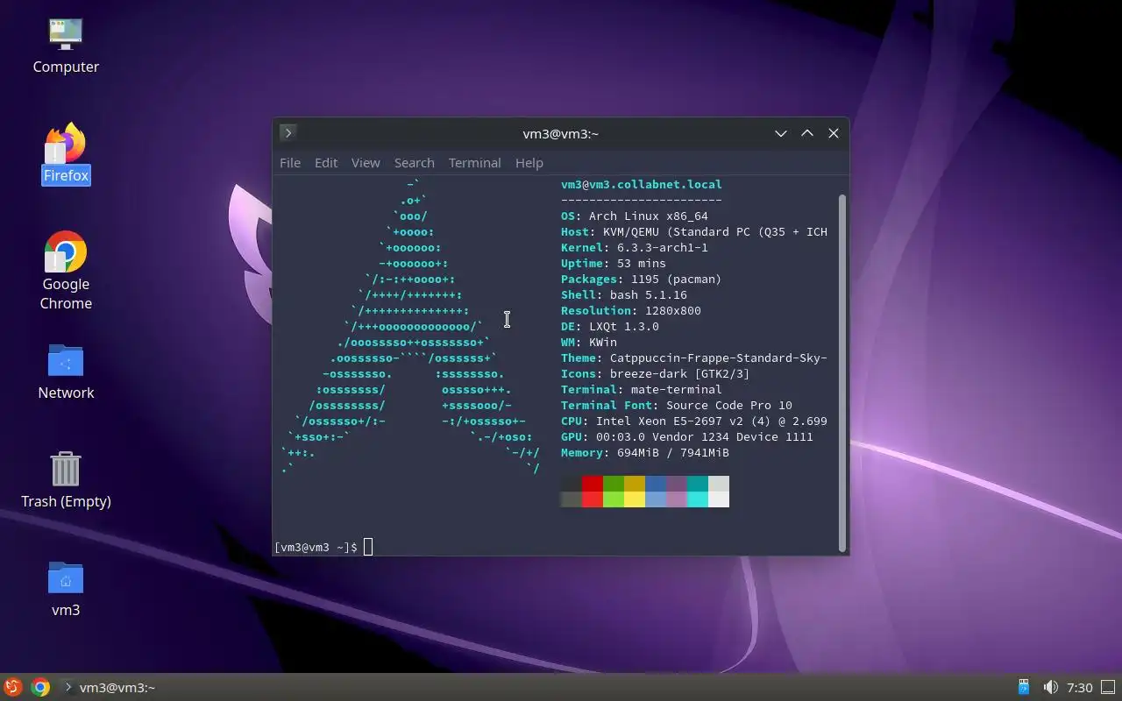Click the shell prompt cursor after [vm3@vm3 ~]$
This screenshot has width=1122, height=701.
pos(368,547)
